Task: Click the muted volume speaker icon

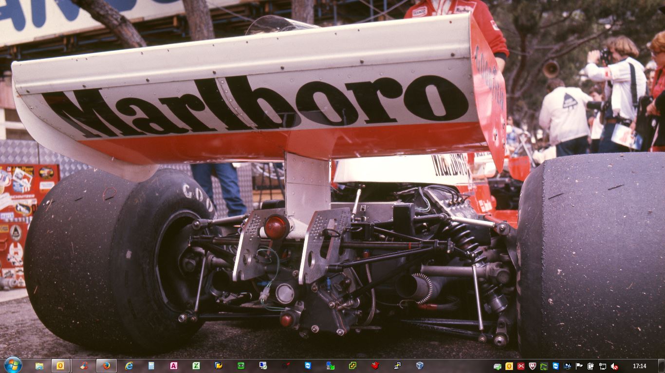Action: click(614, 366)
